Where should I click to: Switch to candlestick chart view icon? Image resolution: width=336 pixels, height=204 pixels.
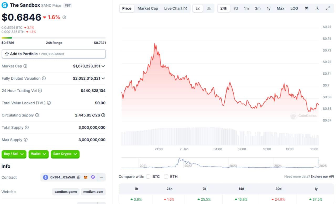[208, 8]
